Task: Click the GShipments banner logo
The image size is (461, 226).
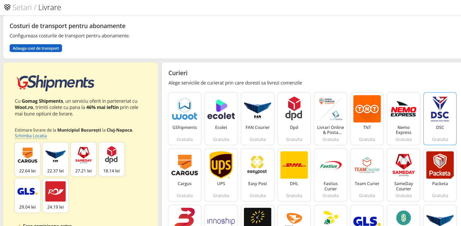Action: (x=55, y=83)
